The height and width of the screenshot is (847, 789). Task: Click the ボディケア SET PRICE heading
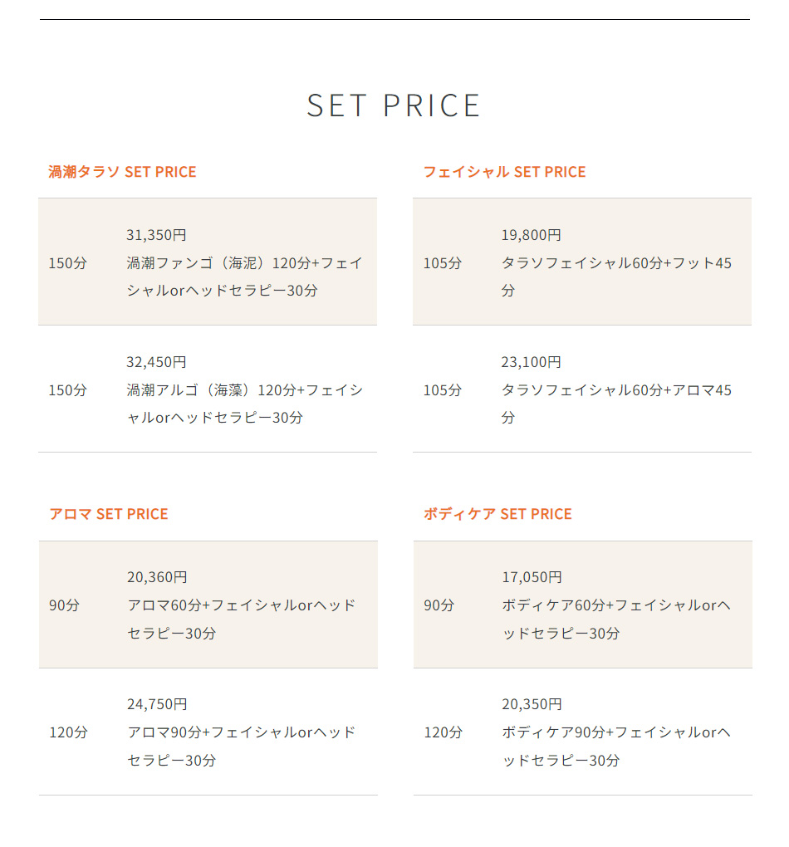(497, 514)
